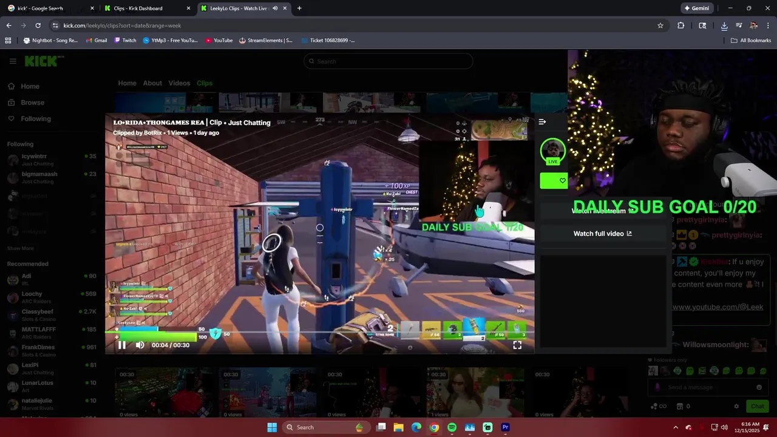Go back in browser history
The image size is (777, 437).
8,25
